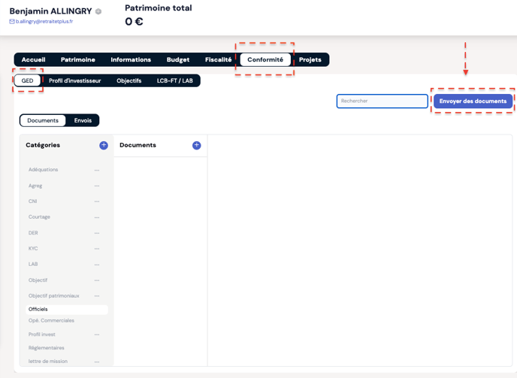This screenshot has height=378, width=517.
Task: Select the Agreg category
Action: point(35,186)
